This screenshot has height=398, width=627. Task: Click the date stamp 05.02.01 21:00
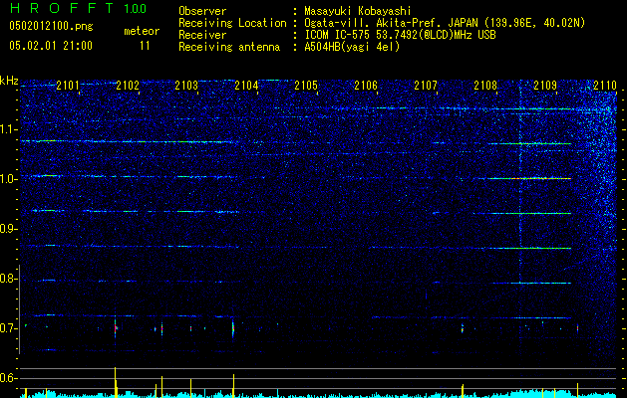click(x=51, y=46)
